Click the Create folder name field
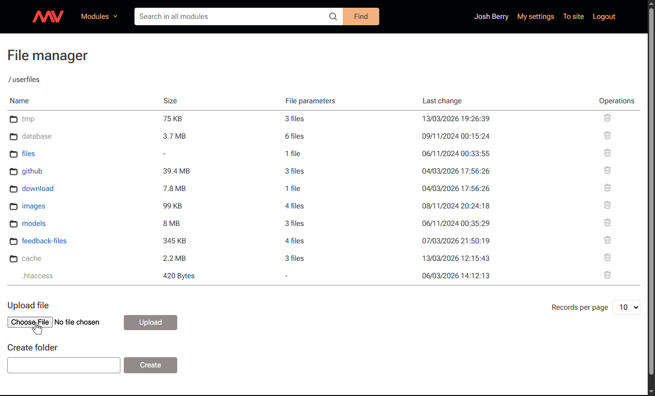This screenshot has width=655, height=396. click(64, 365)
